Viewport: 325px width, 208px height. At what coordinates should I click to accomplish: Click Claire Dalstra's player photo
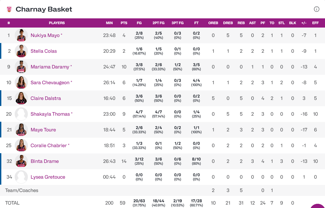[x=21, y=98]
